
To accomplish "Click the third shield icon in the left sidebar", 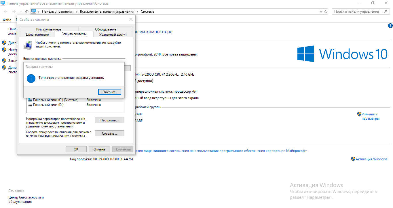I will pos(4,60).
